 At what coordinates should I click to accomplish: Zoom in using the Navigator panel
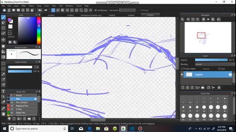pos(188,19)
